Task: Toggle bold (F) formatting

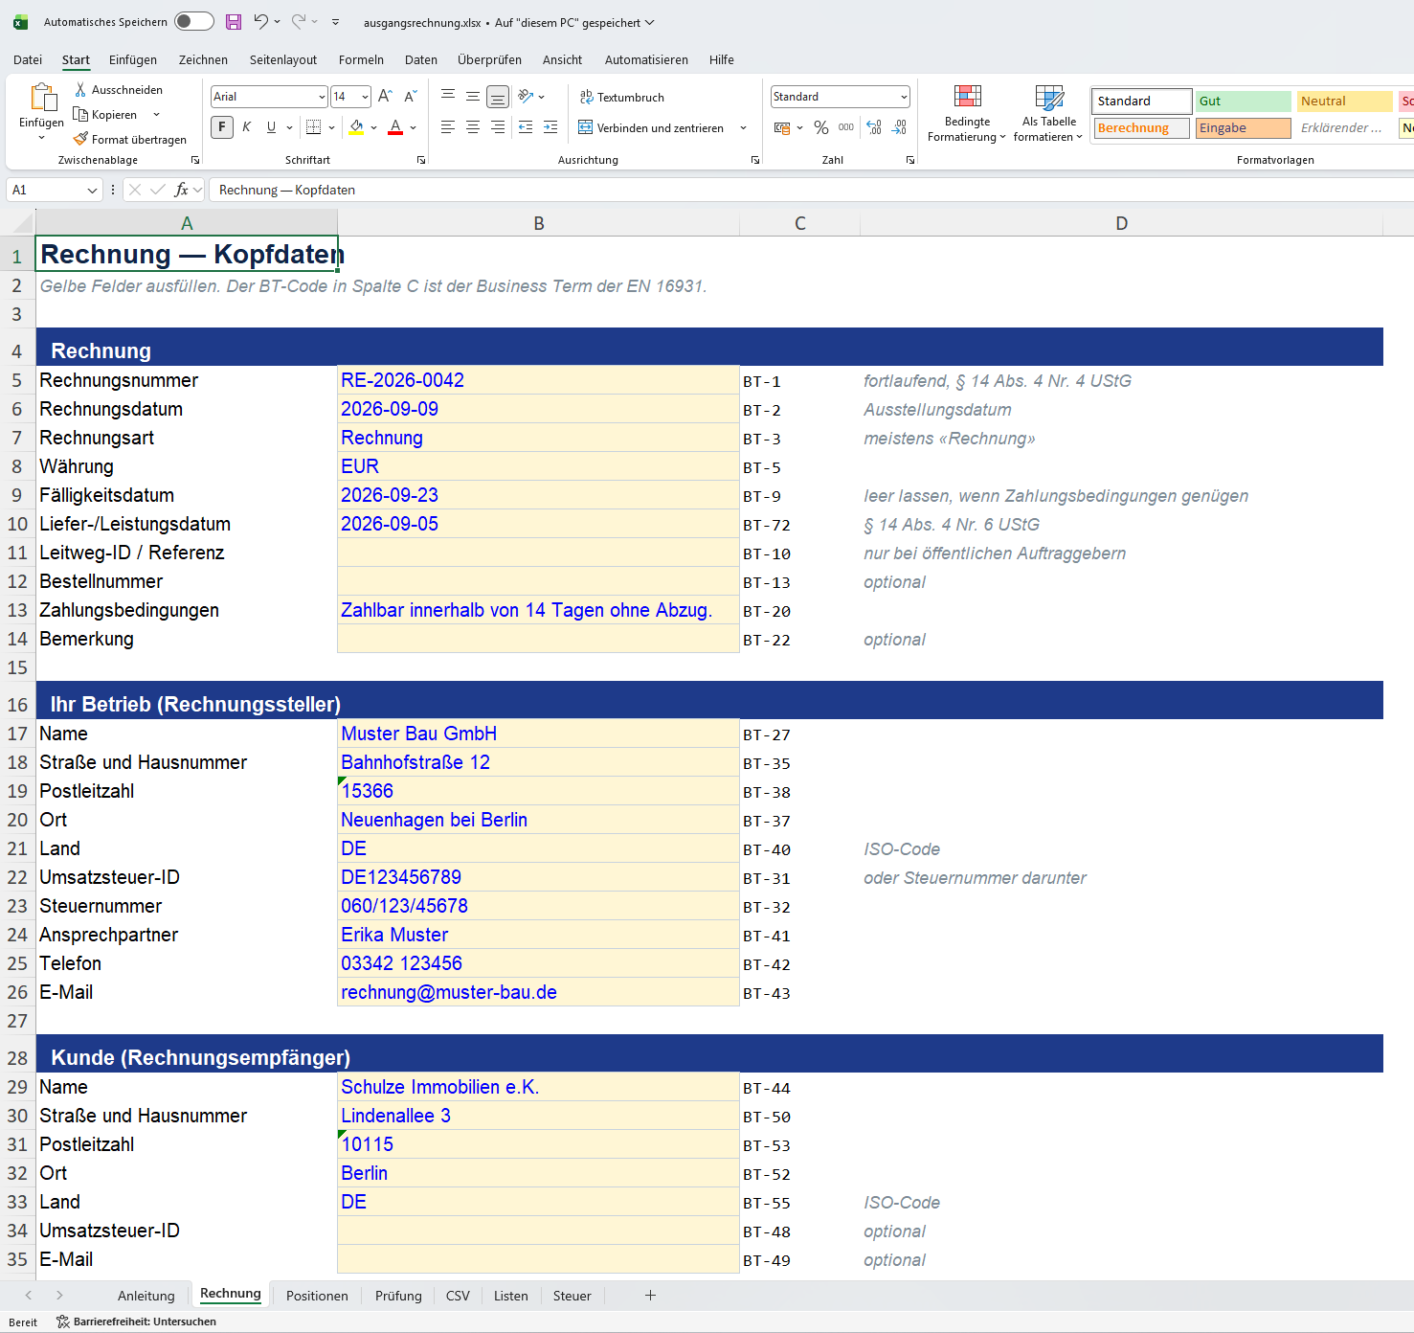Action: [222, 127]
